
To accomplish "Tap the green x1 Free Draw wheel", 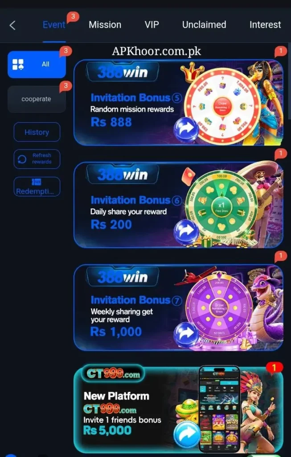I will pyautogui.click(x=221, y=207).
